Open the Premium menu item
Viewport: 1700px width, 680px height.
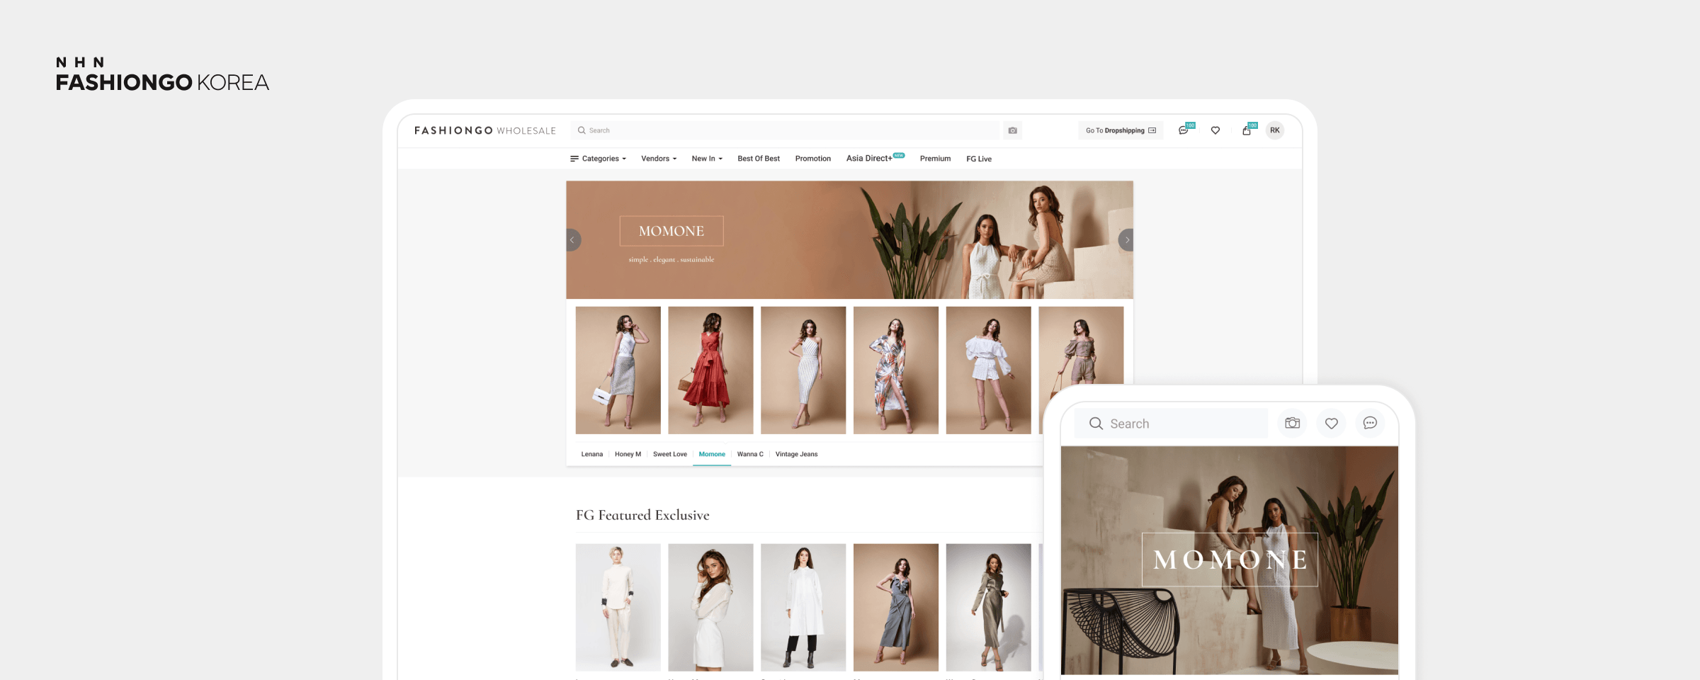click(x=935, y=159)
